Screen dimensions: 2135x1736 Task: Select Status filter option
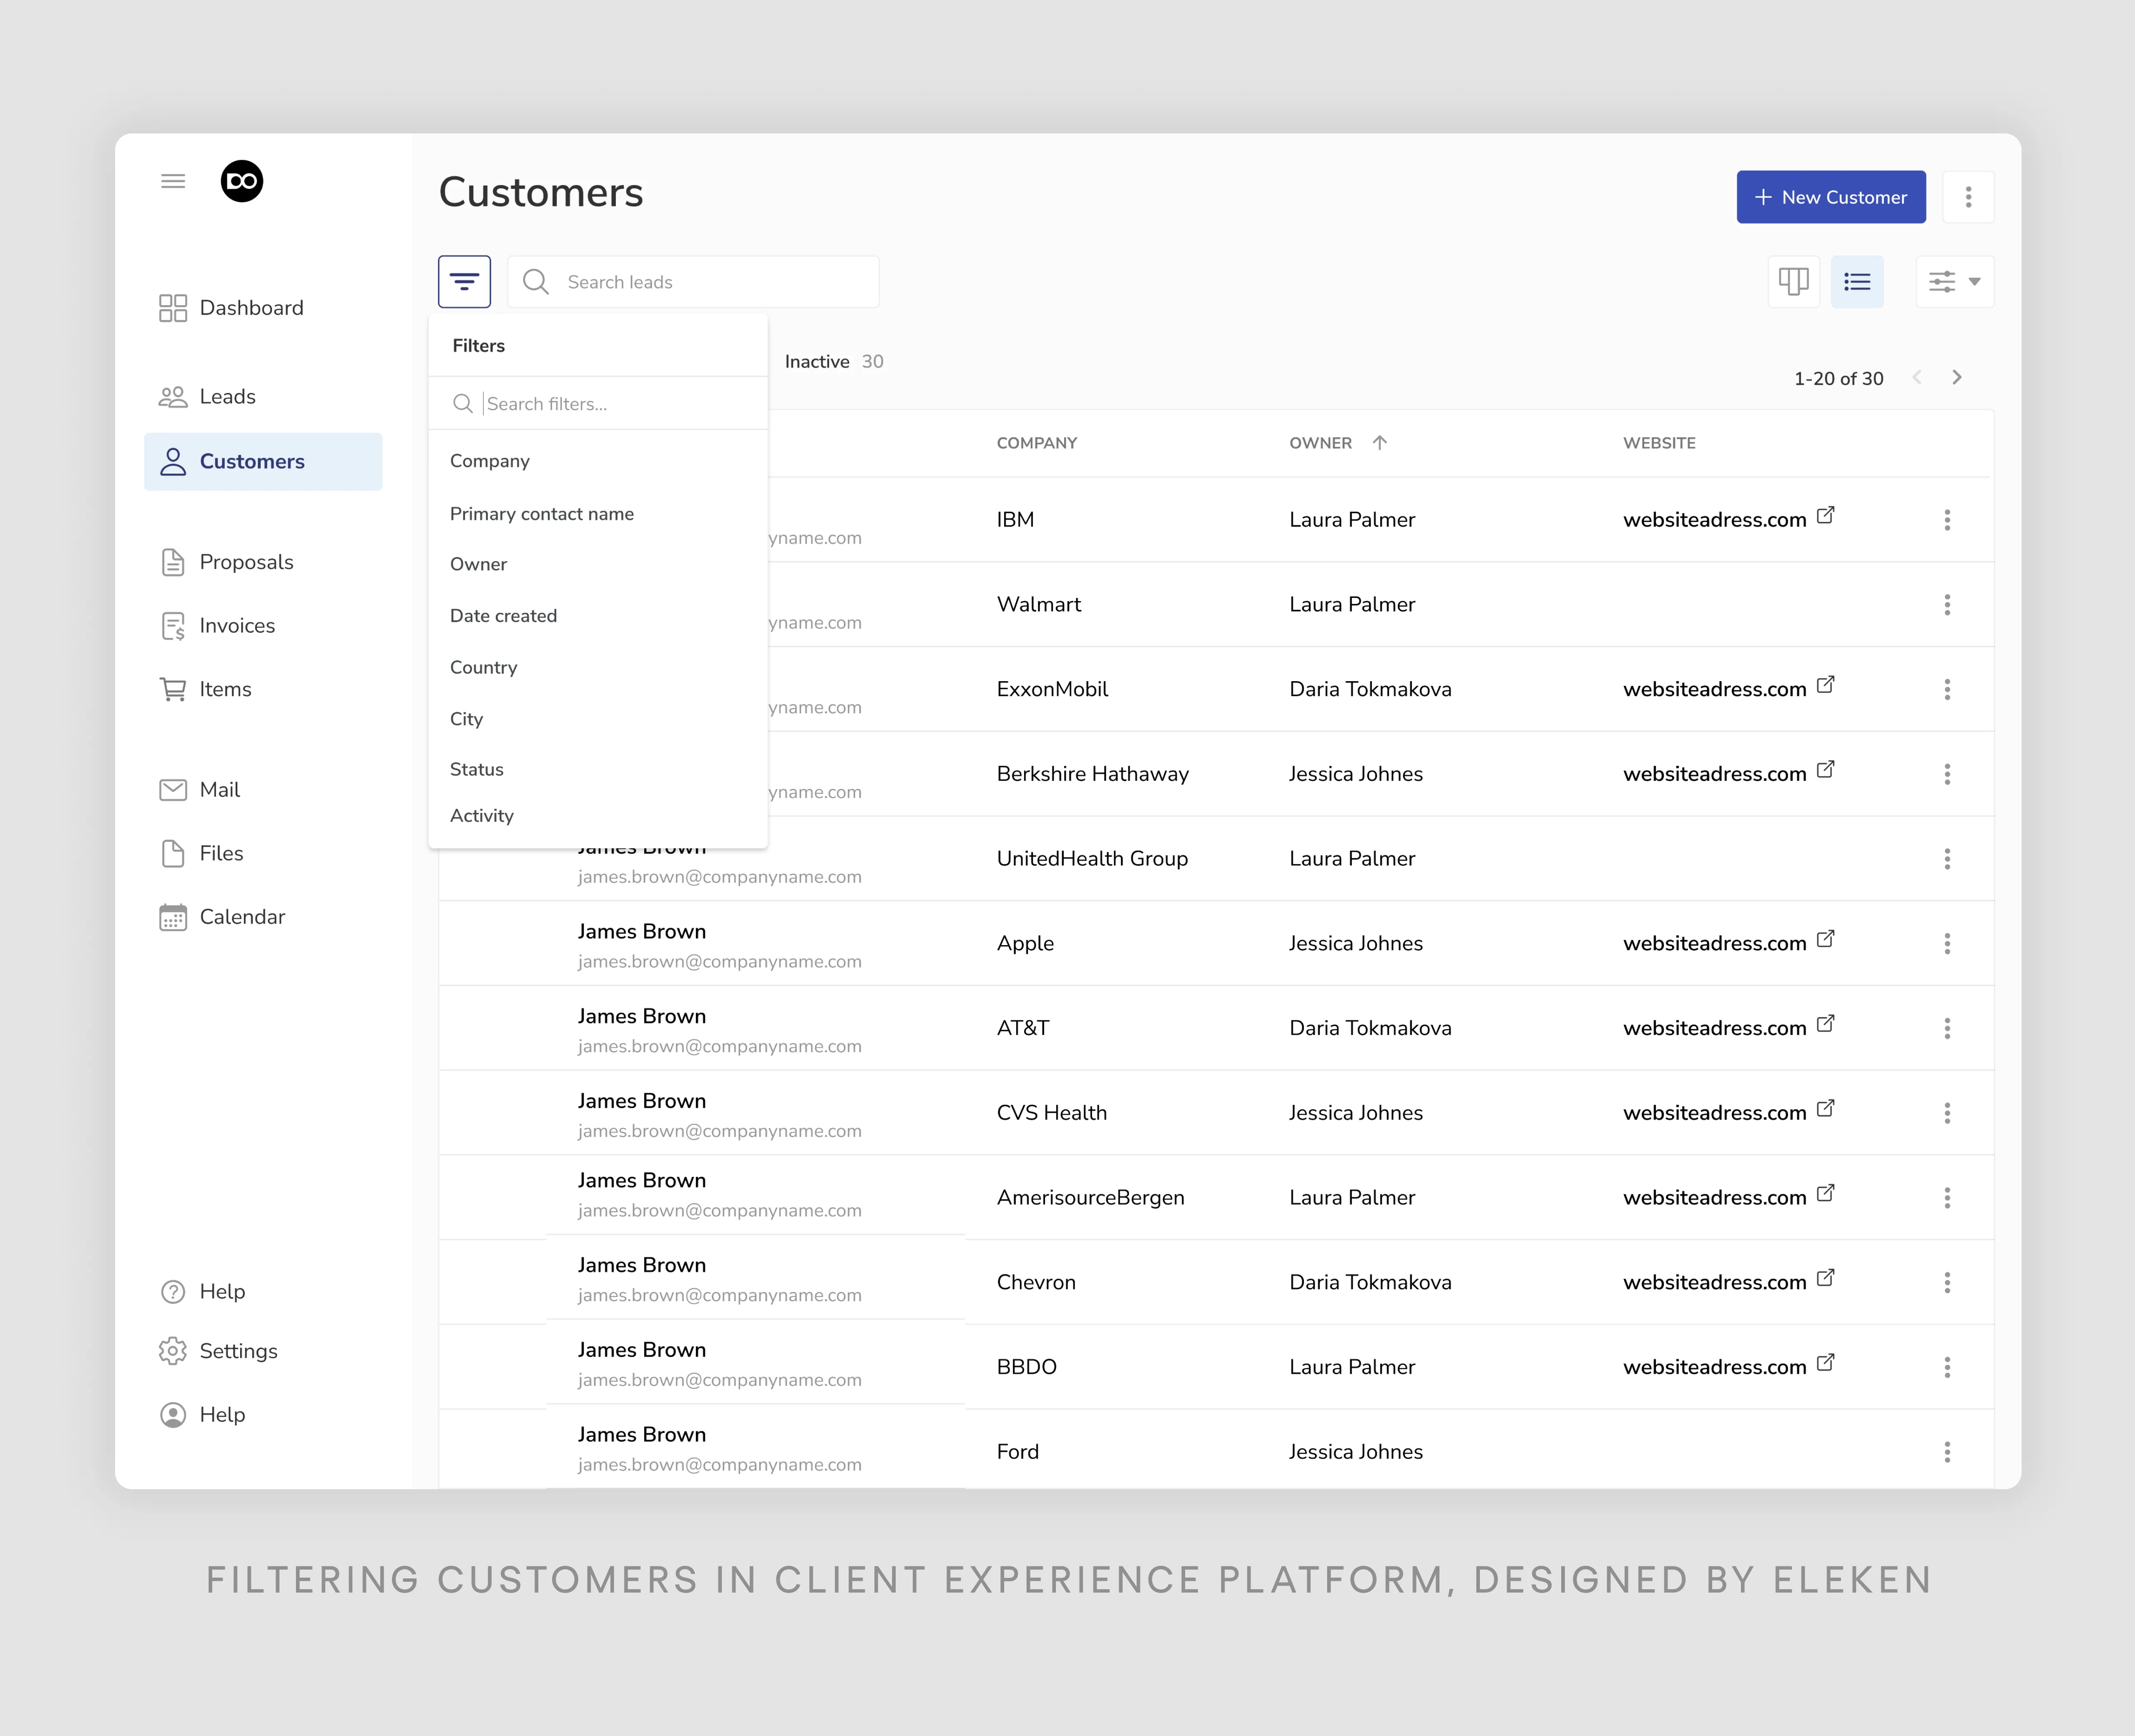(476, 769)
